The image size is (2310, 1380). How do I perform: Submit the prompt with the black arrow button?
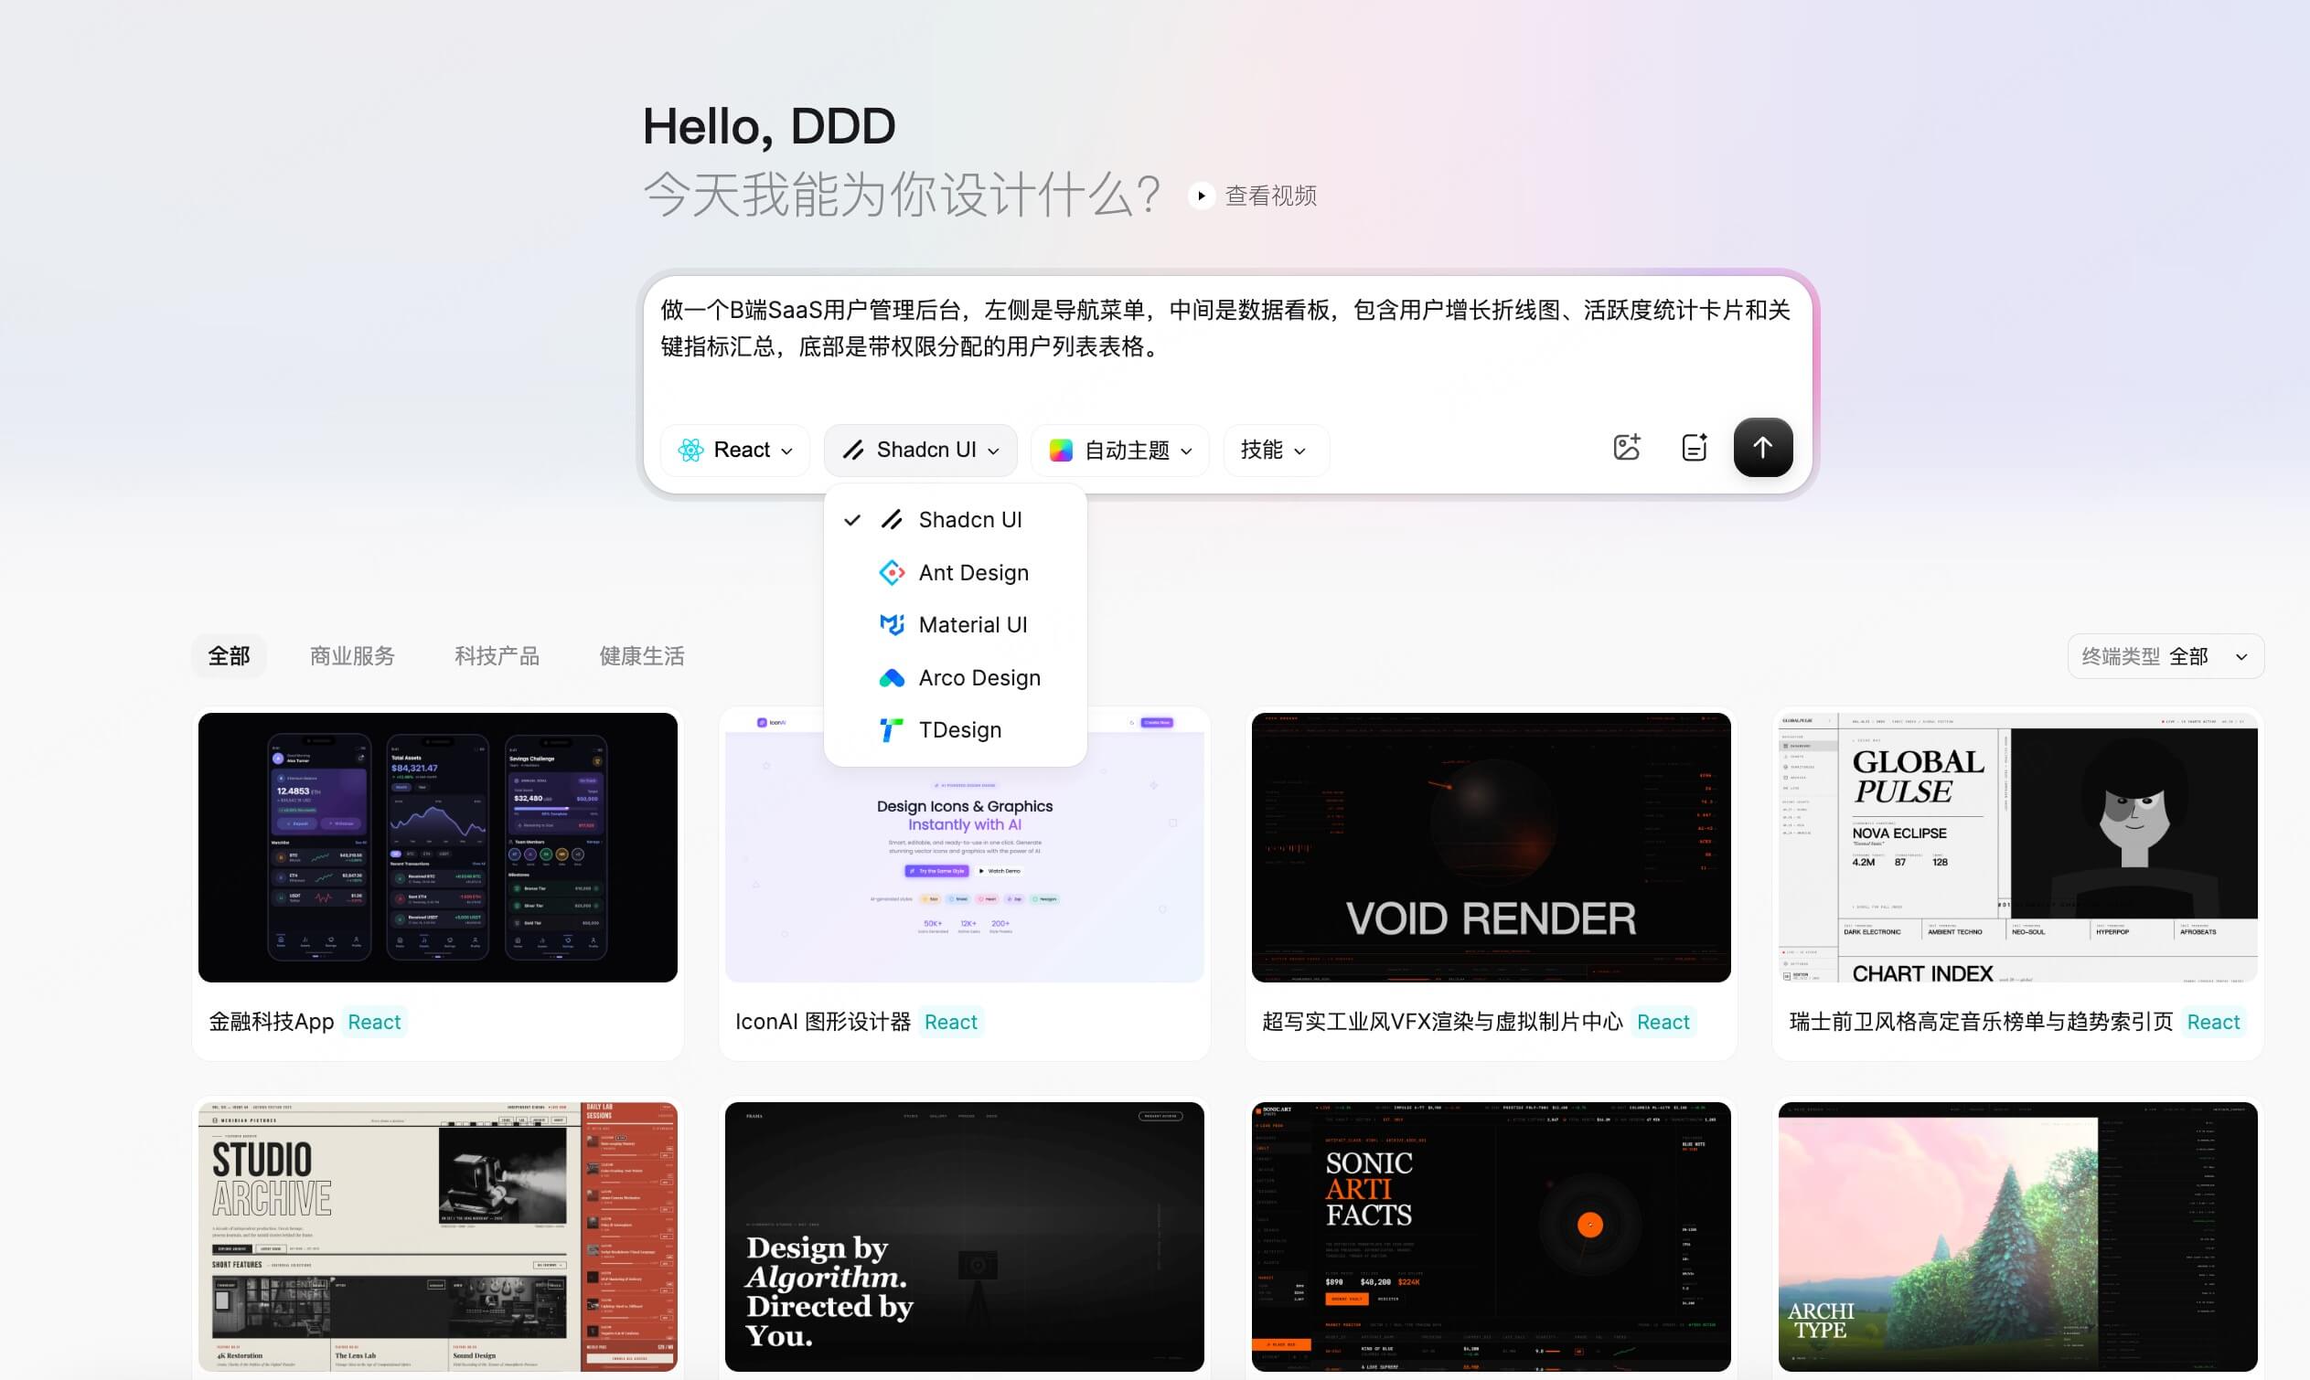click(1762, 447)
